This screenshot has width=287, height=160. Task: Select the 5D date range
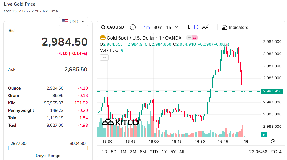pyautogui.click(x=114, y=152)
